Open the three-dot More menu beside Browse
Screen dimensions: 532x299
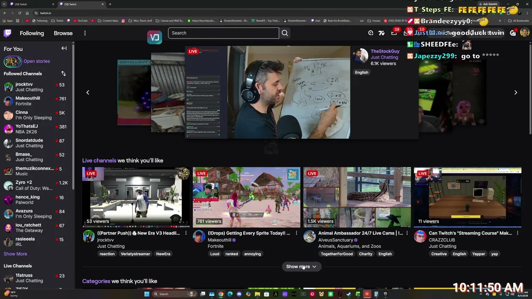click(x=85, y=33)
